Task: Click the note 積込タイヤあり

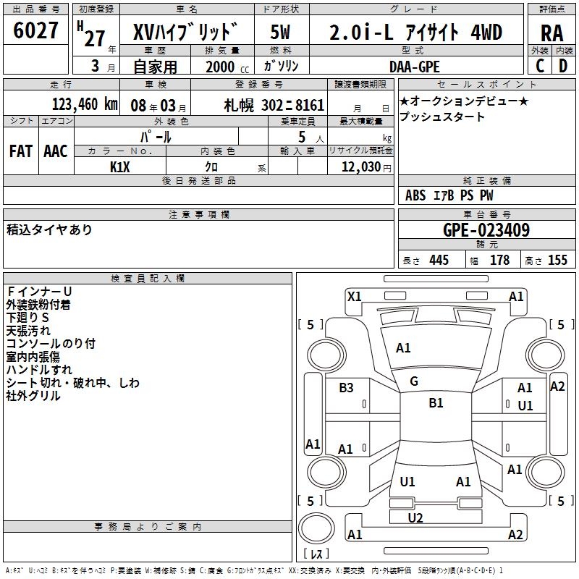Action: pos(49,229)
